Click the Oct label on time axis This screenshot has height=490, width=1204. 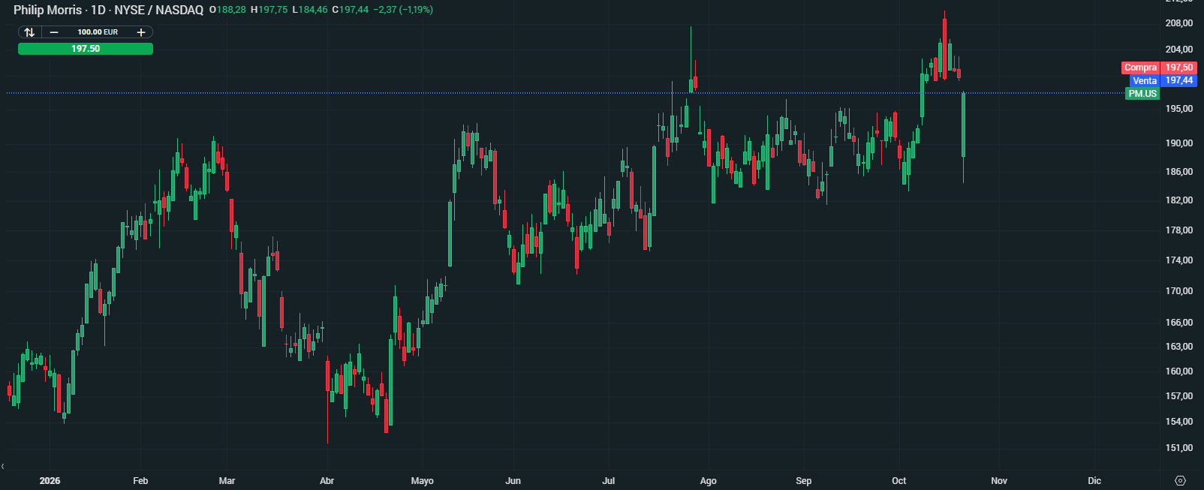click(x=898, y=481)
